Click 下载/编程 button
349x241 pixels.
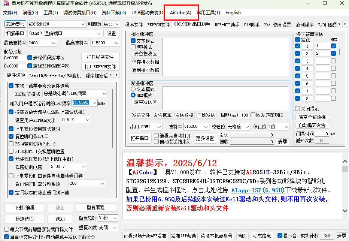click(24, 208)
